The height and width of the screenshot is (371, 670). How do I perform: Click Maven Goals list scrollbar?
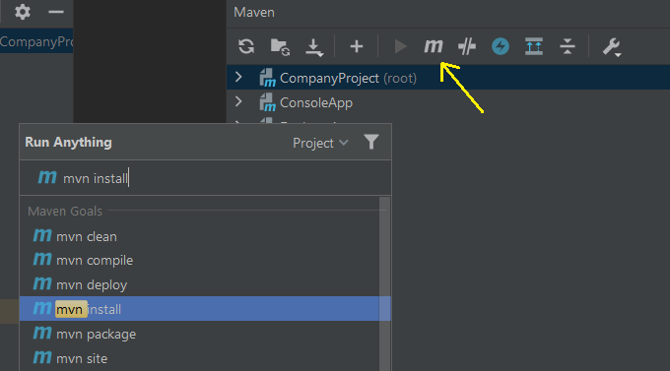point(384,283)
